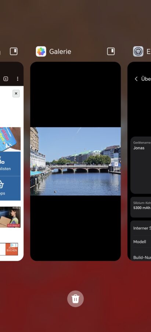Open the Hamburg bridge photo in Galerie

tap(76, 161)
